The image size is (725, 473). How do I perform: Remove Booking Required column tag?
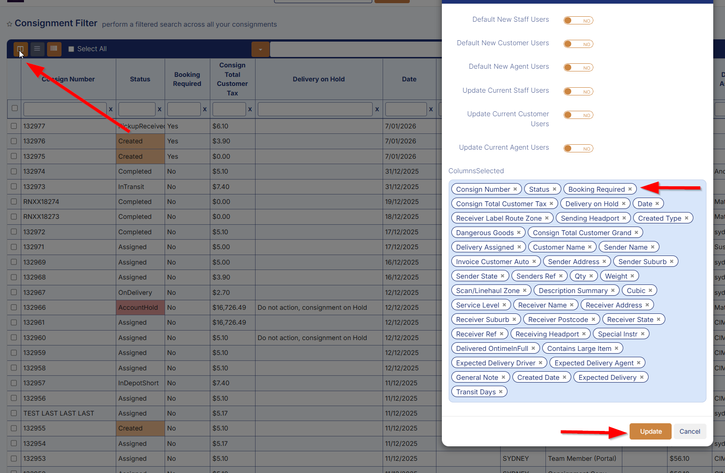(x=630, y=189)
